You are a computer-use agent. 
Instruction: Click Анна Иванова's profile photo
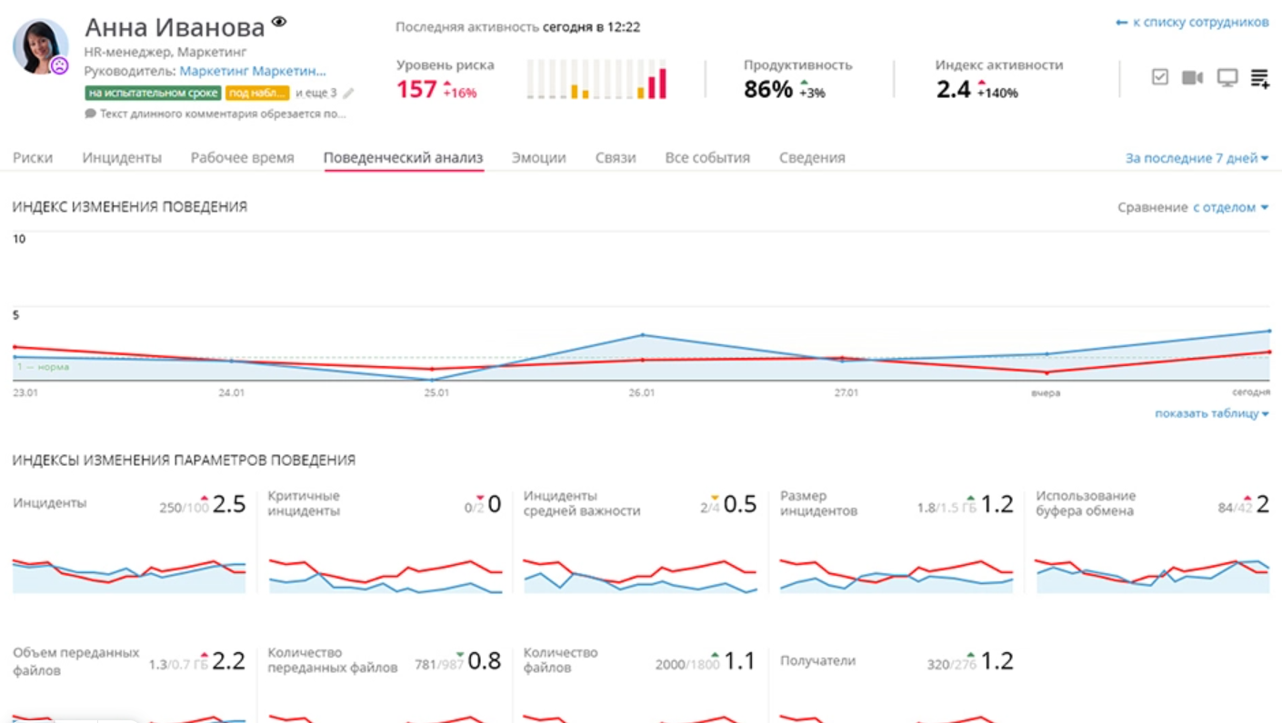pyautogui.click(x=41, y=44)
